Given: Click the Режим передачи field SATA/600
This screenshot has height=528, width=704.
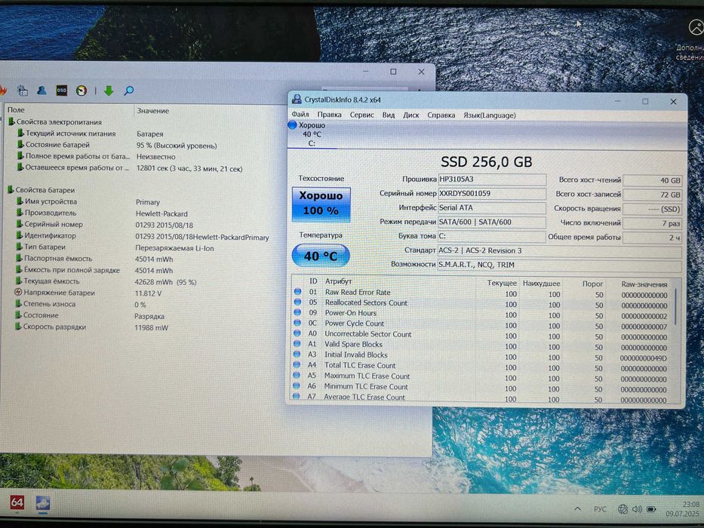Looking at the screenshot, I should click(492, 223).
